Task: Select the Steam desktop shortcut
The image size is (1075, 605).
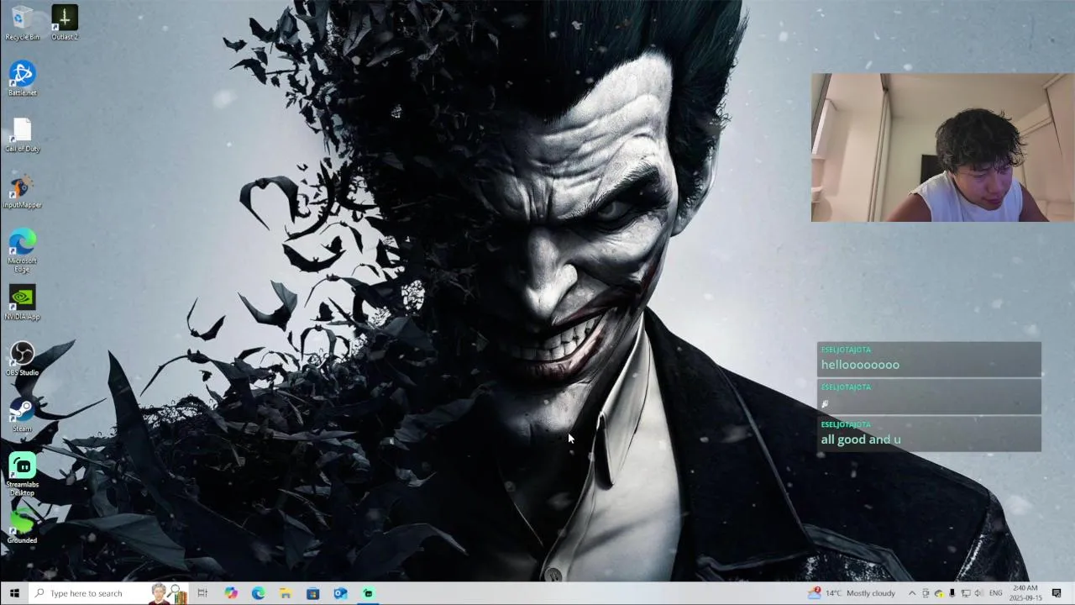Action: 22,415
